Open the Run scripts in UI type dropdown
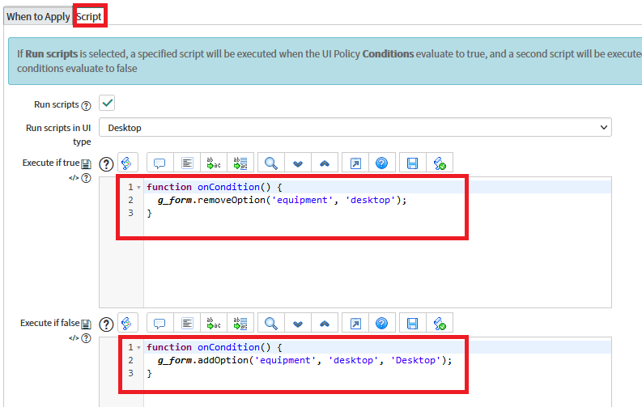Image resolution: width=642 pixels, height=407 pixels. click(355, 128)
